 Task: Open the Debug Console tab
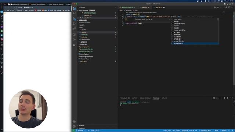pyautogui.click(x=145, y=98)
